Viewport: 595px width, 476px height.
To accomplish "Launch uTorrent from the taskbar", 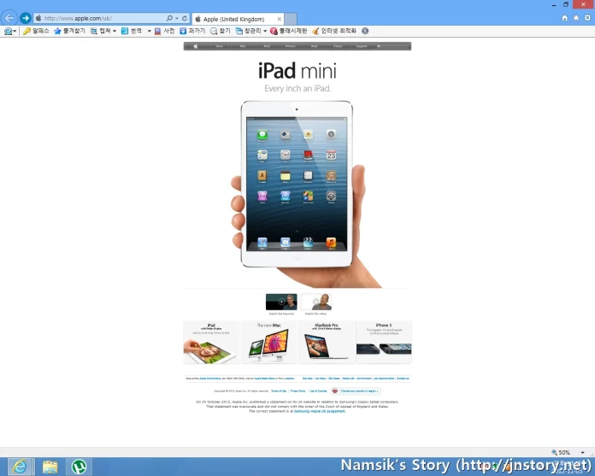I will 80,467.
